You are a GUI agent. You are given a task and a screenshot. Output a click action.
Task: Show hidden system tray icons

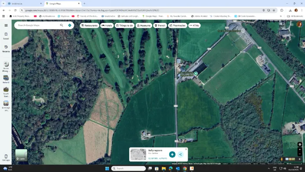click(x=269, y=168)
